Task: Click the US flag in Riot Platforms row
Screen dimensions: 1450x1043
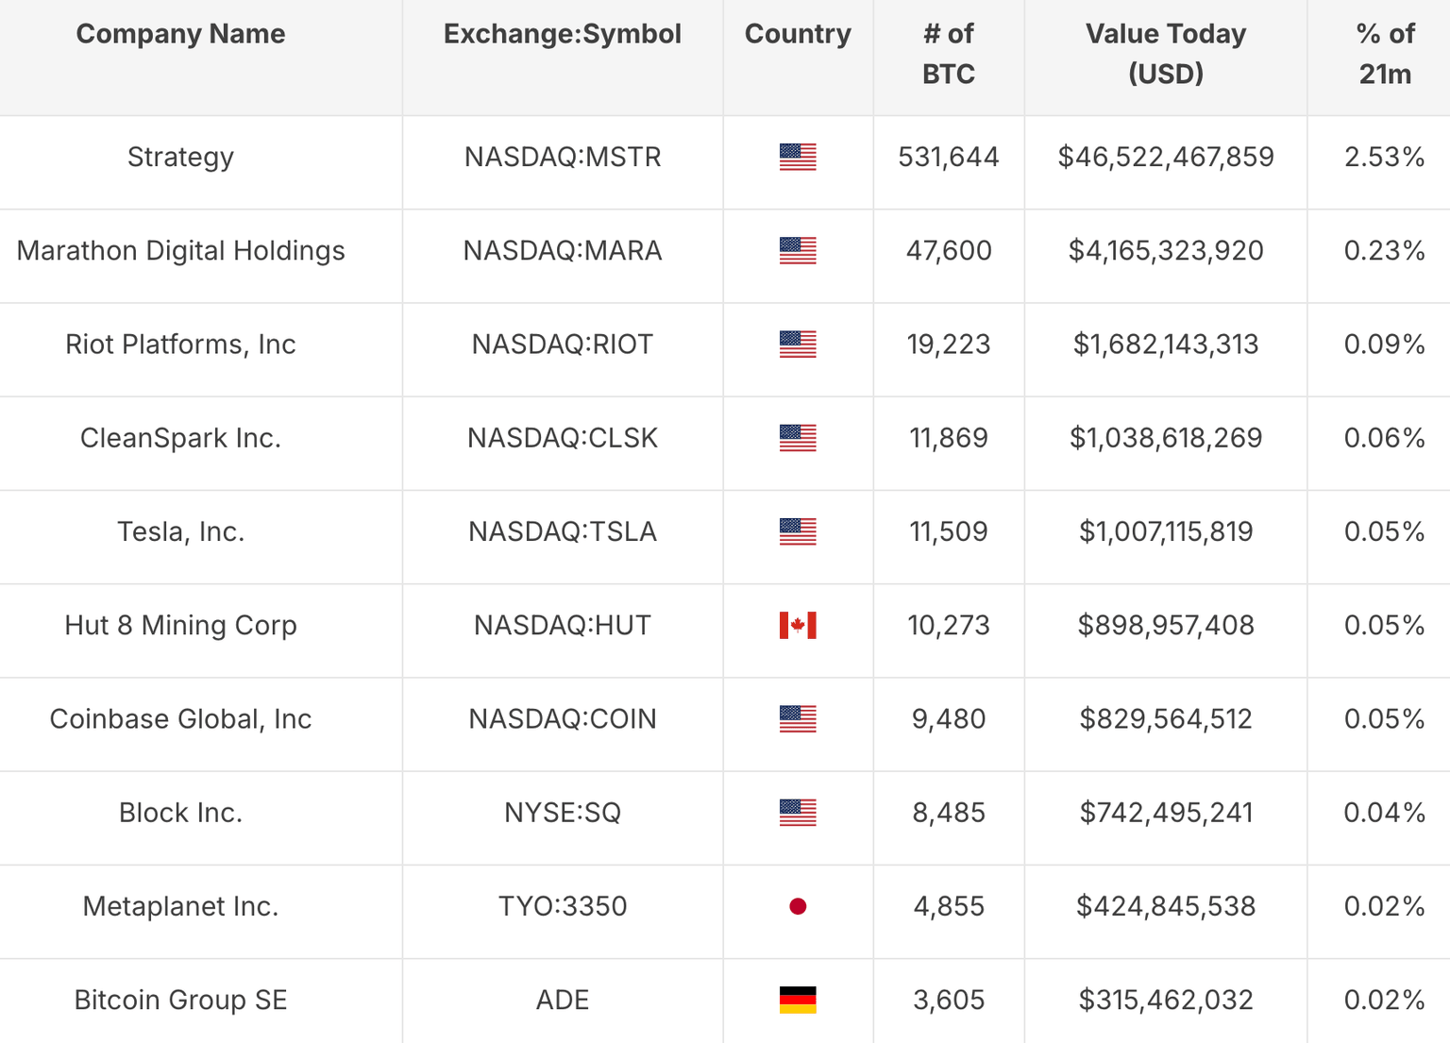Action: coord(798,345)
